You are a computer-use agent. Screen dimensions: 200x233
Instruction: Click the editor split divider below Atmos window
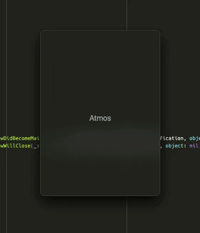pos(127,215)
